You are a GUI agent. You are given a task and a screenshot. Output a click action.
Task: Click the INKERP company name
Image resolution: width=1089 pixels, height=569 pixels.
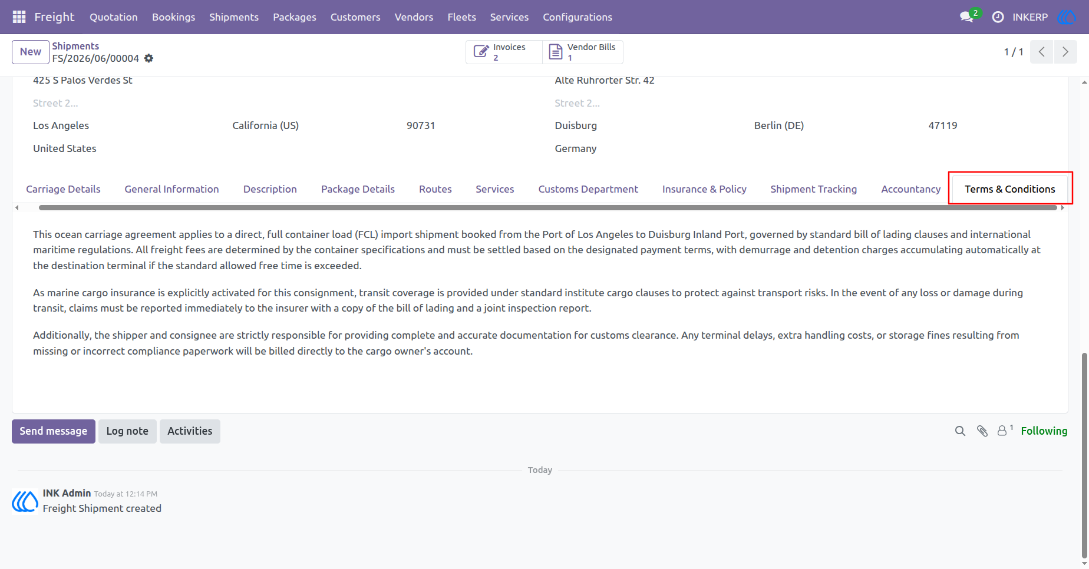tap(1030, 17)
